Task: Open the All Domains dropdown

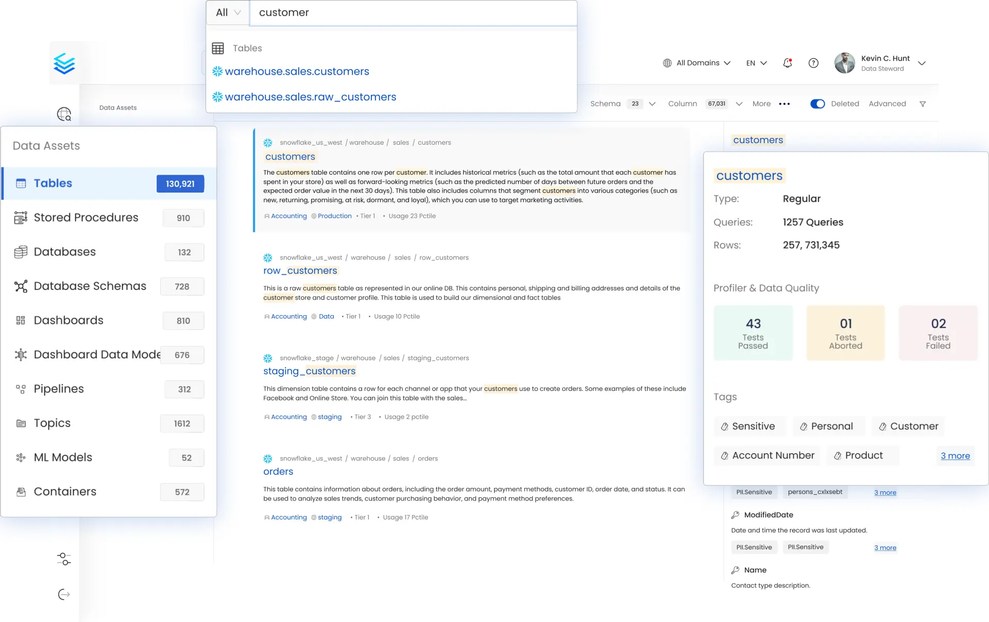Action: coord(697,62)
